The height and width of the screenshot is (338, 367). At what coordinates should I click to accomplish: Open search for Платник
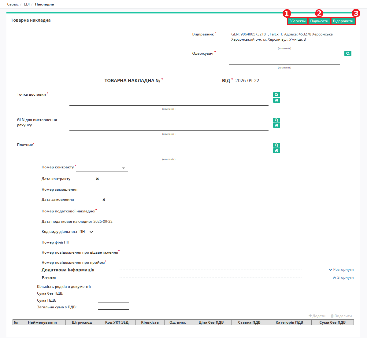tap(276, 145)
